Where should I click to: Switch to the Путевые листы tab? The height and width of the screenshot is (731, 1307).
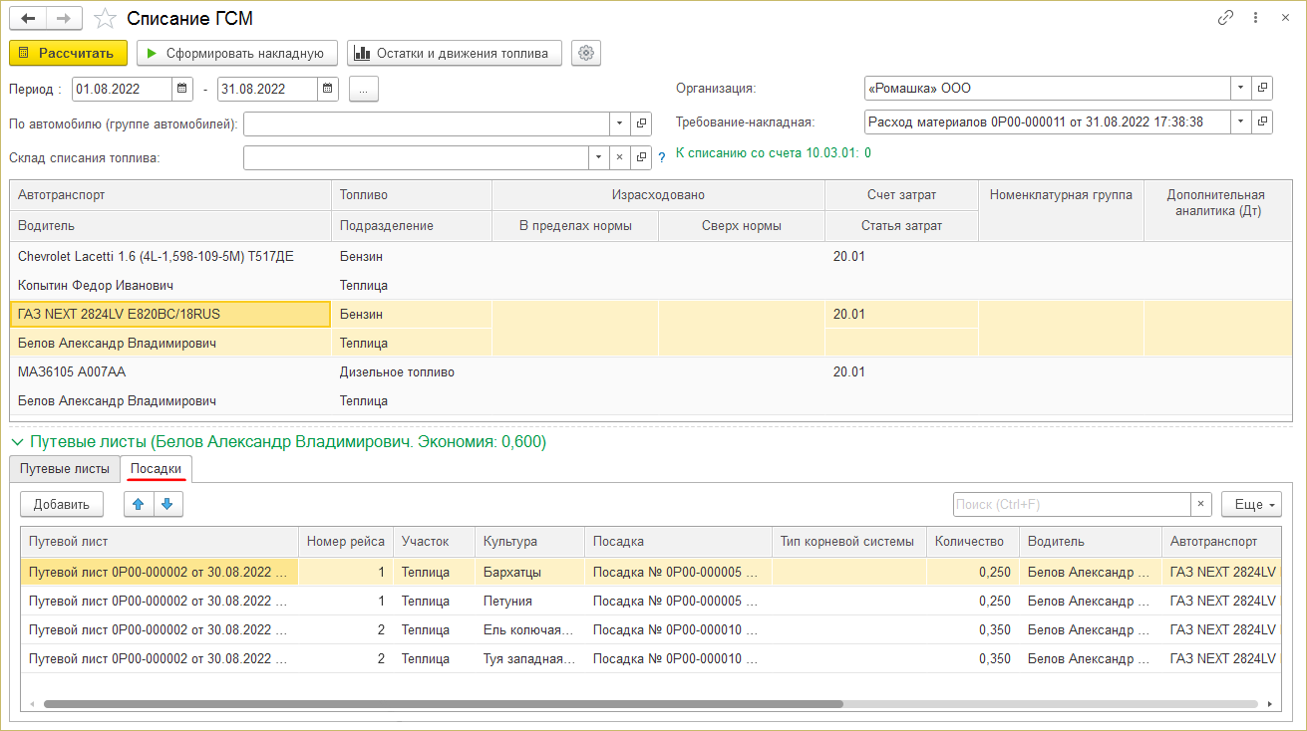[65, 468]
